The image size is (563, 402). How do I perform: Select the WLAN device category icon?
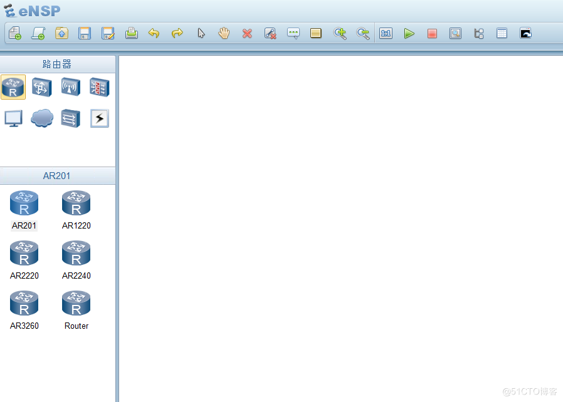click(70, 87)
